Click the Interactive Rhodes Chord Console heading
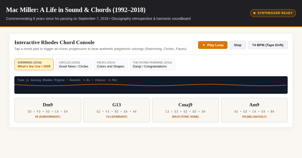The width and height of the screenshot is (302, 158). coord(54,42)
